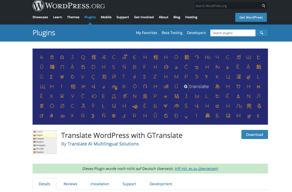292x192 pixels.
Task: Focus the Search plugins field
Action: (x=233, y=33)
